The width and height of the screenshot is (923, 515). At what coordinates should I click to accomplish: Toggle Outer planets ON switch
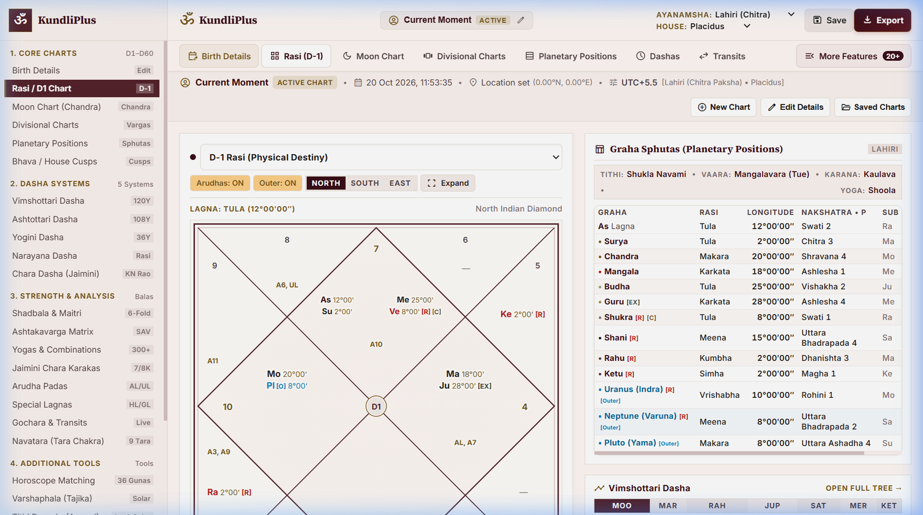click(x=277, y=183)
